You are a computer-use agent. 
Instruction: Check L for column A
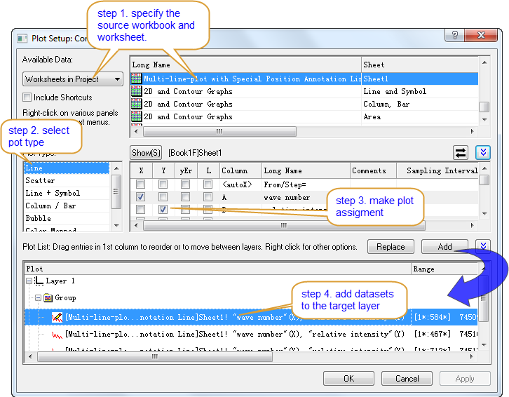(x=208, y=197)
